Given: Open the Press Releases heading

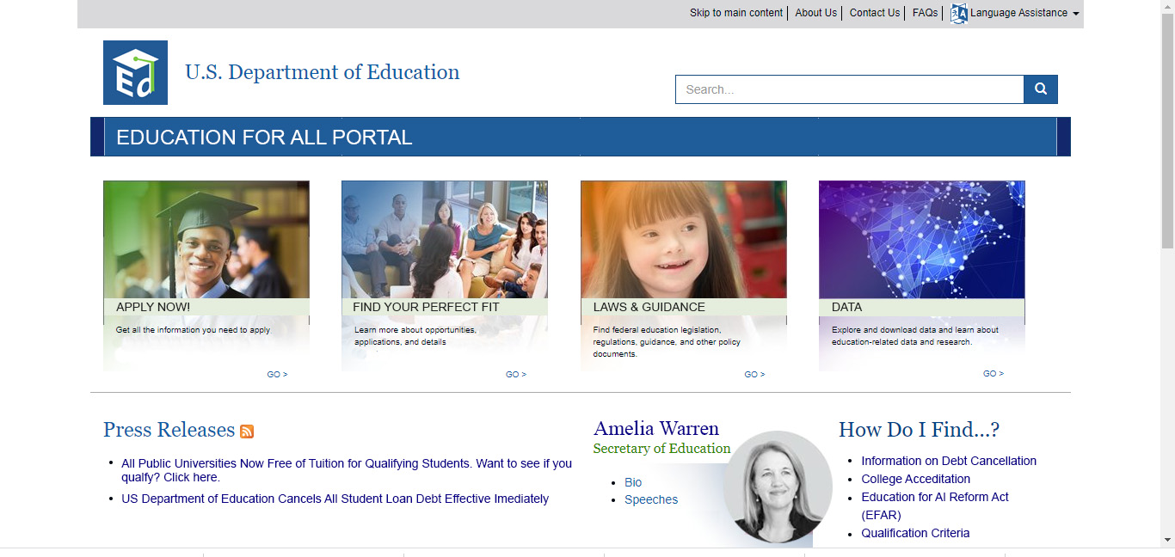Looking at the screenshot, I should click(169, 430).
